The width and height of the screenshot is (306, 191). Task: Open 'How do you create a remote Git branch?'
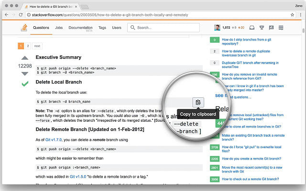click(251, 159)
